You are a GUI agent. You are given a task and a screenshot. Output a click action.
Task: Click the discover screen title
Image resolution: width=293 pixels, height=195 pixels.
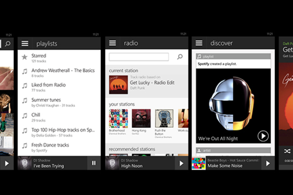coord(221,43)
